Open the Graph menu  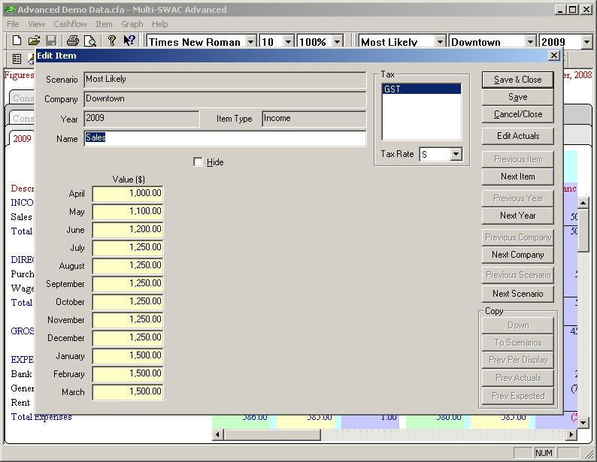tap(132, 24)
